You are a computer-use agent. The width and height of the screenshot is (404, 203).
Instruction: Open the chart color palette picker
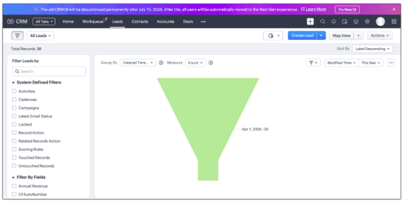(x=313, y=63)
